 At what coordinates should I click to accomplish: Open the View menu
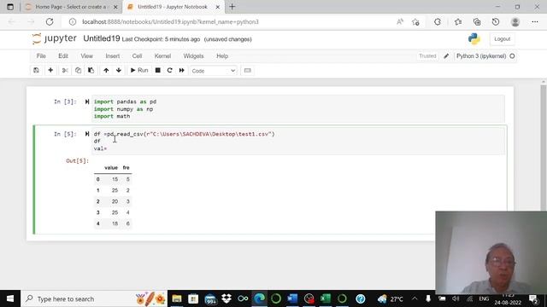pyautogui.click(x=87, y=56)
